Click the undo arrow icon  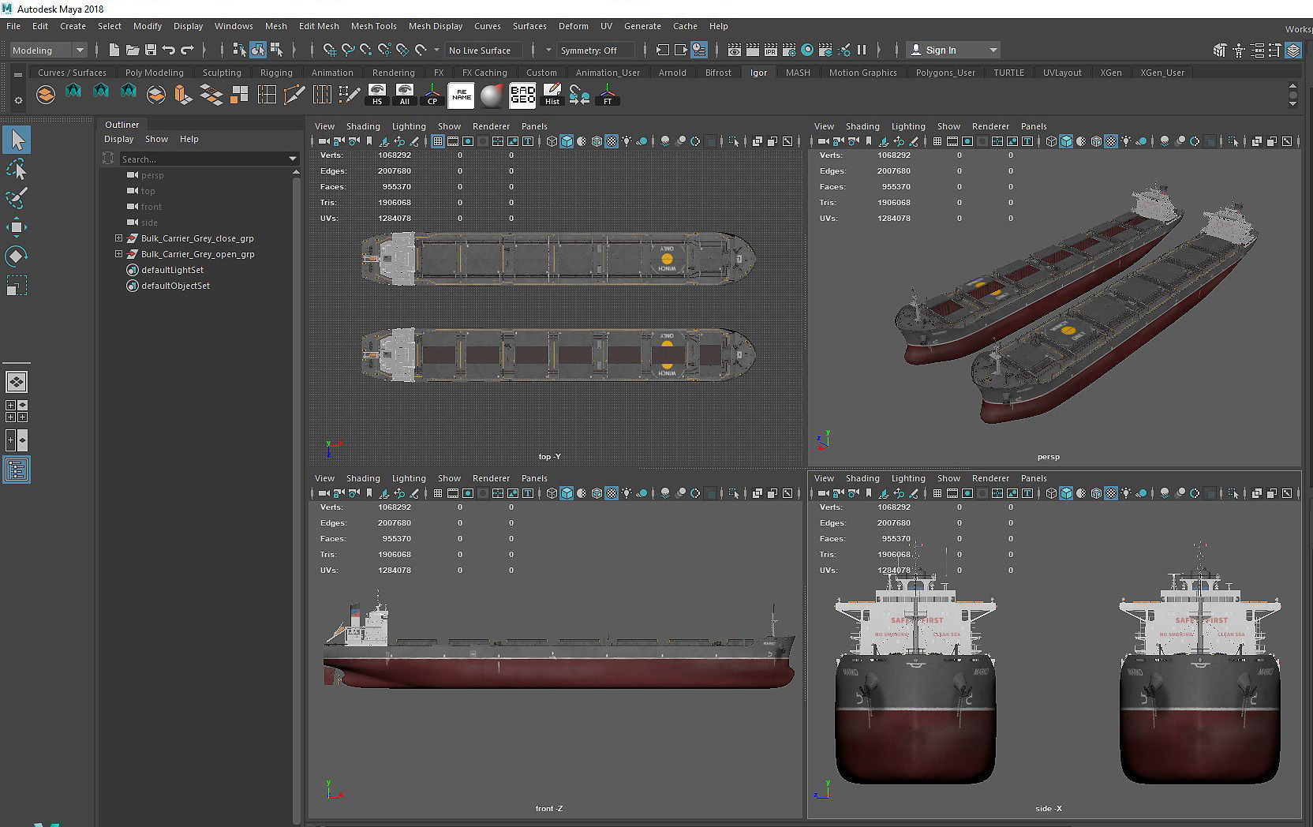click(x=169, y=50)
